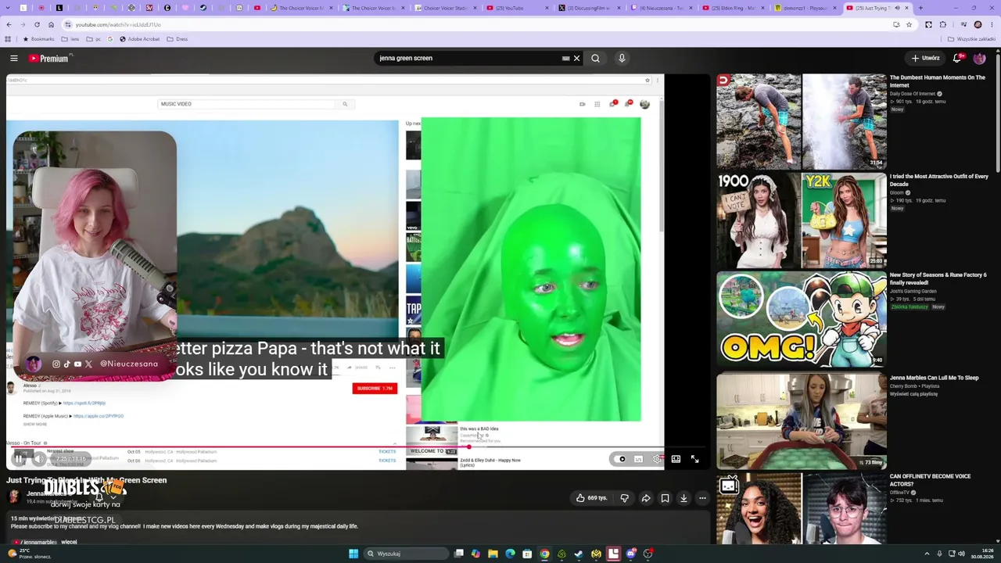Open Daily Dose Of Internet channel name
Viewport: 1001px width, 563px height.
tap(913, 94)
